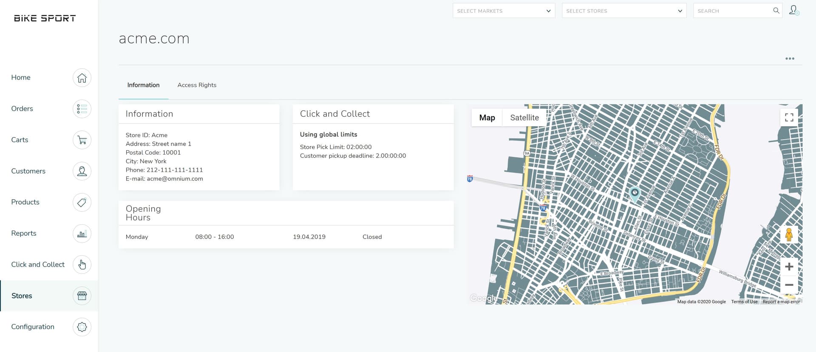The image size is (816, 352).
Task: Click the Store ID: Acme line
Action: 147,135
